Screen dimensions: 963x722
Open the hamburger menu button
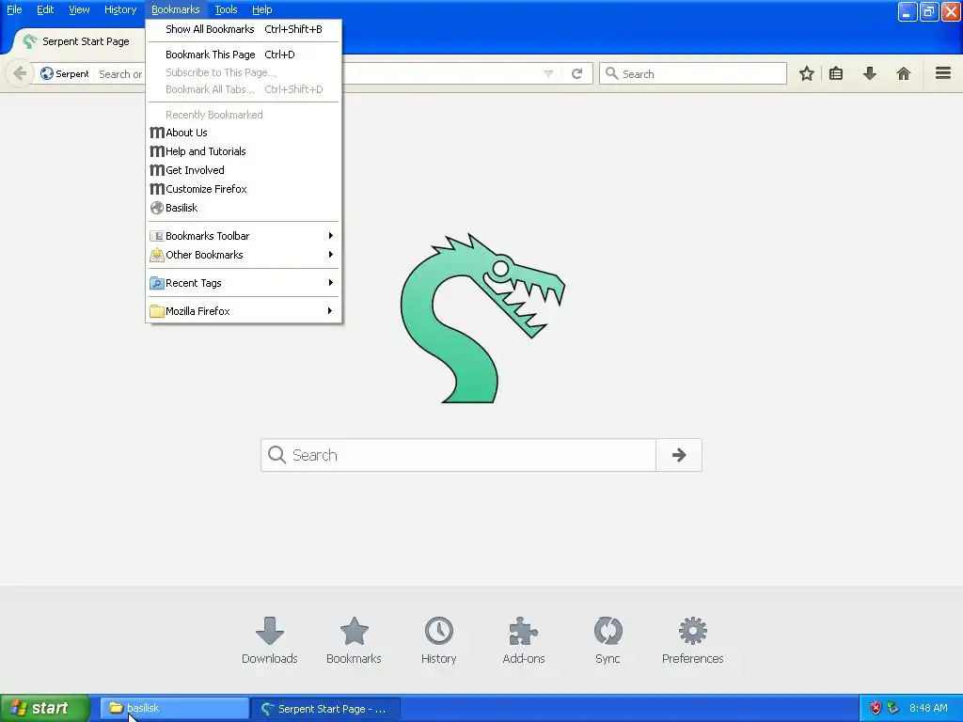tap(943, 73)
